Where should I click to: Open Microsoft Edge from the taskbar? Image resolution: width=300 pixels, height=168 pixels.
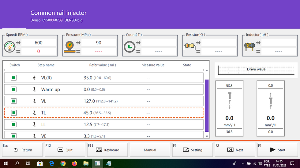pyautogui.click(x=51, y=163)
